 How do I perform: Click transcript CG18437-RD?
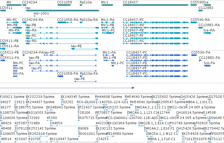(x=156, y=28)
